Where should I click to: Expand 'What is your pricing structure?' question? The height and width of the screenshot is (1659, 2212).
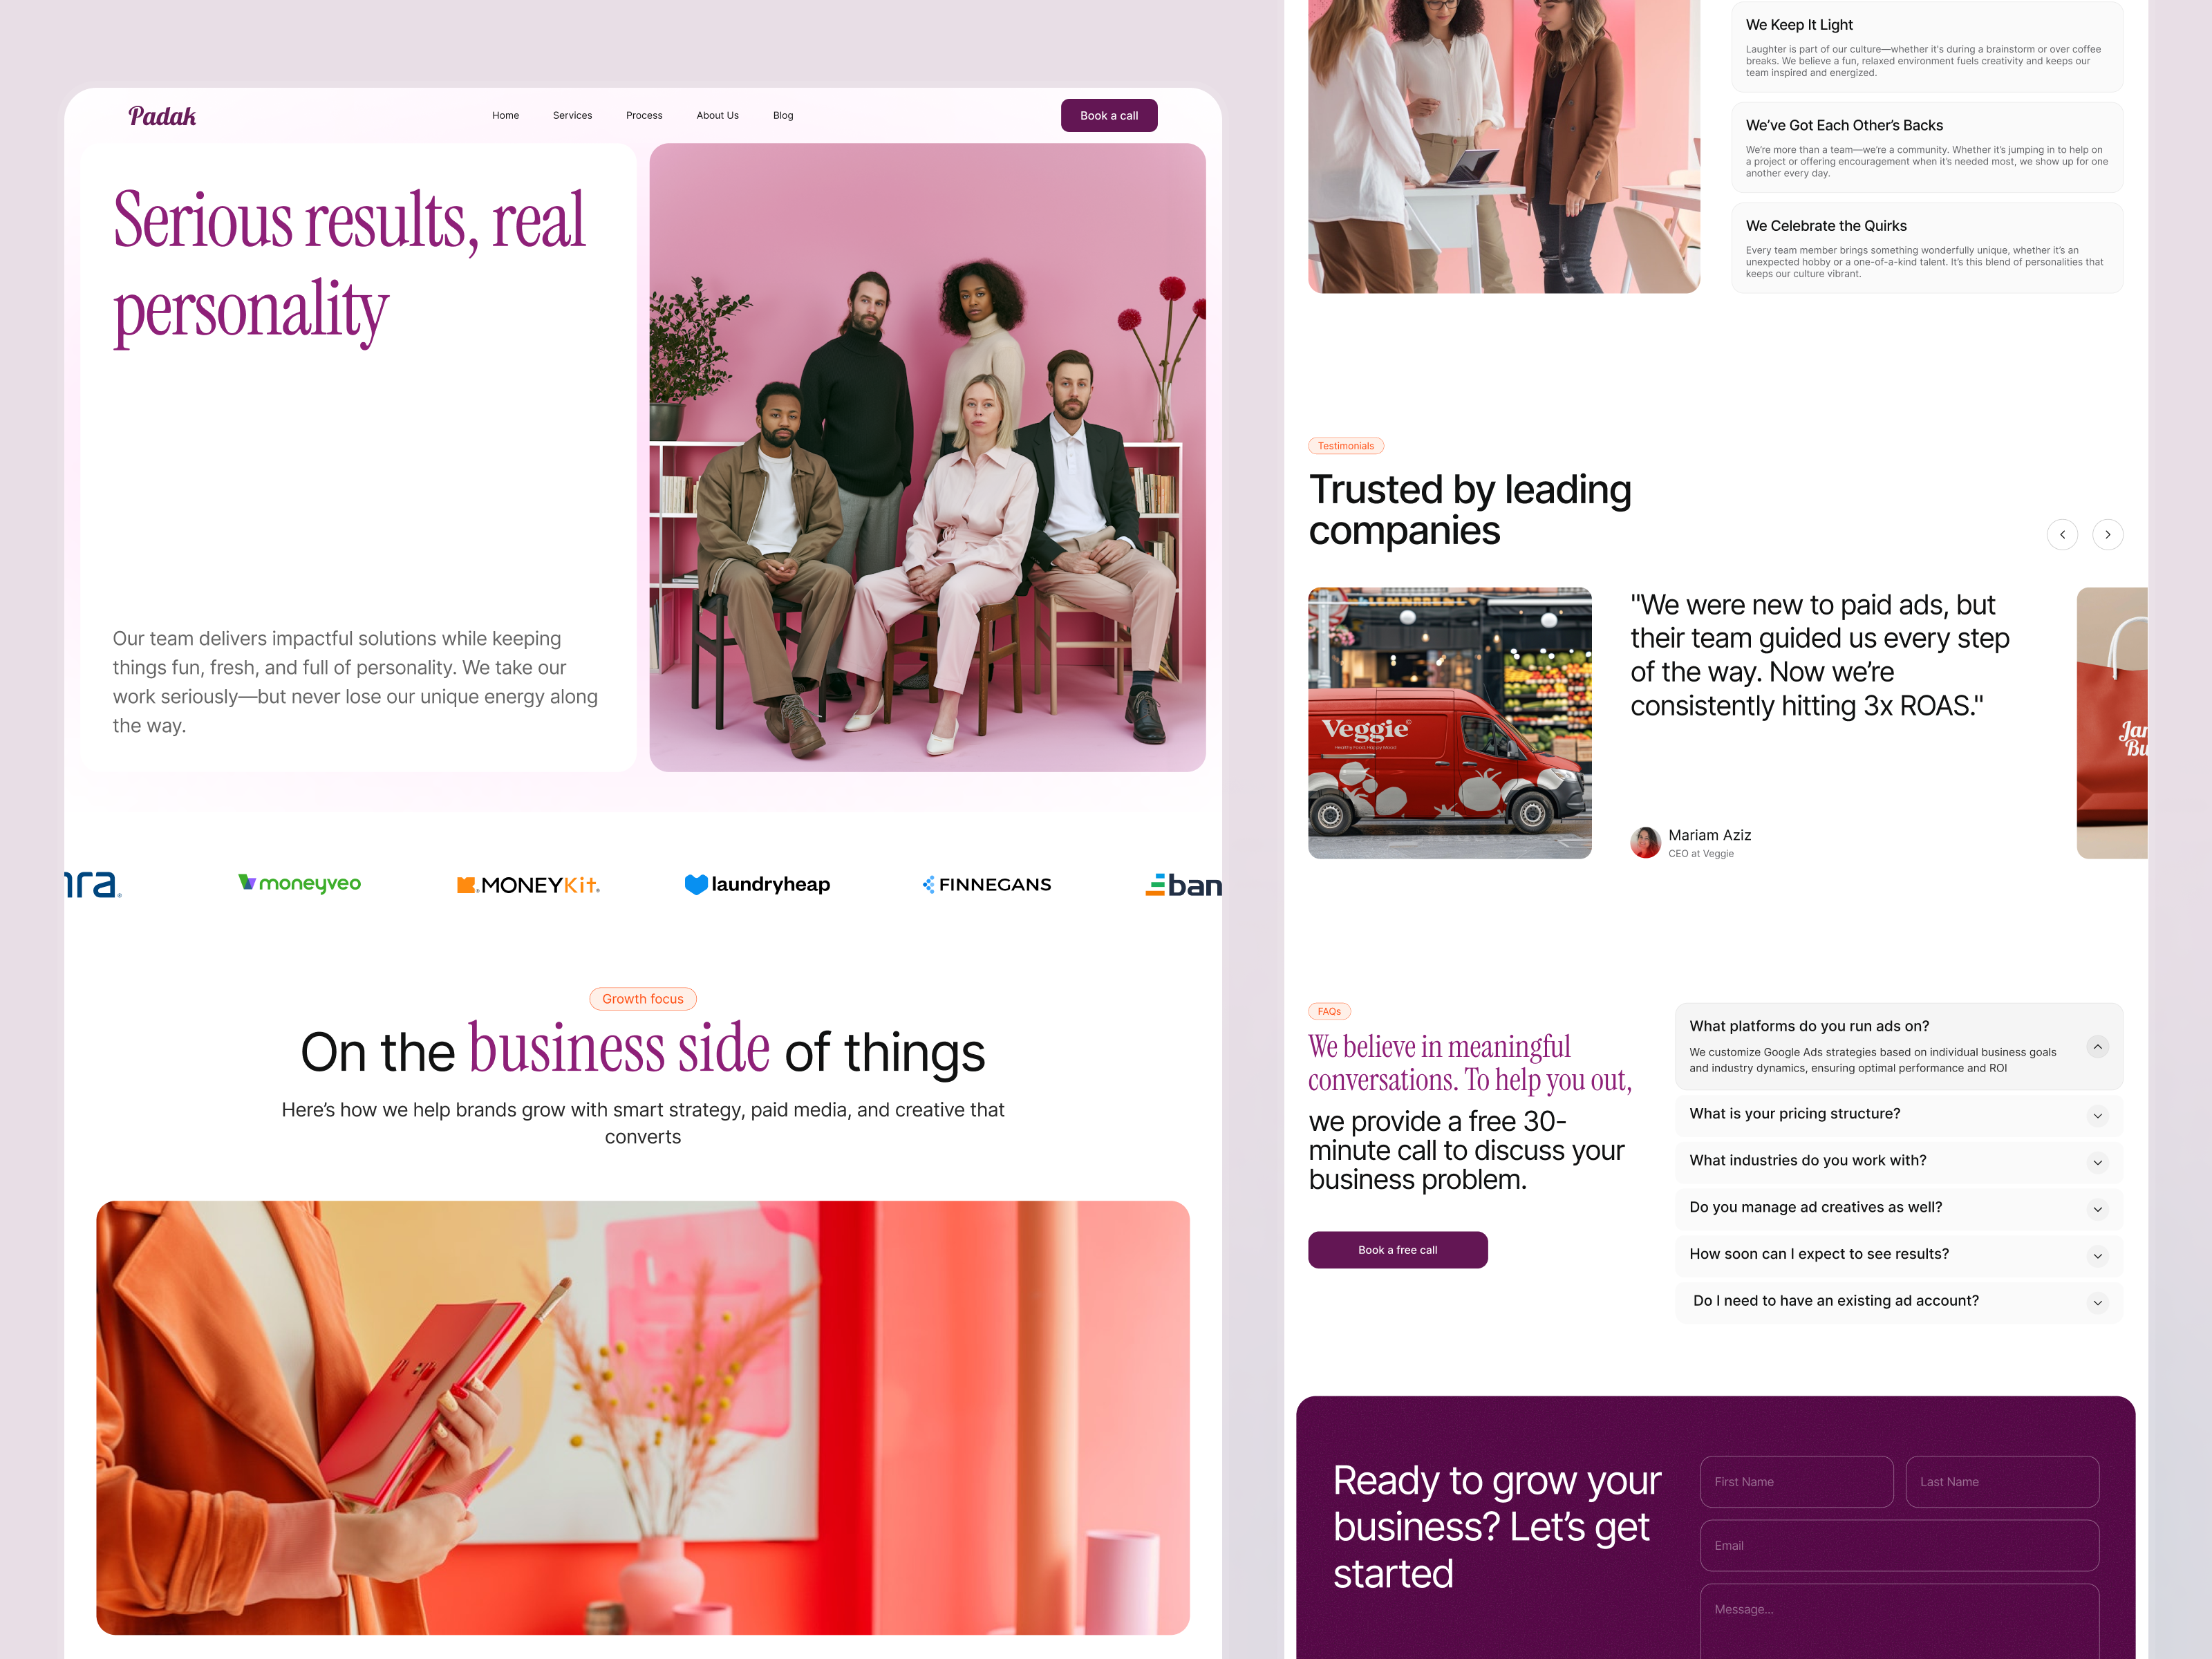click(1898, 1114)
